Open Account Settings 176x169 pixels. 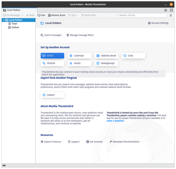point(158,23)
